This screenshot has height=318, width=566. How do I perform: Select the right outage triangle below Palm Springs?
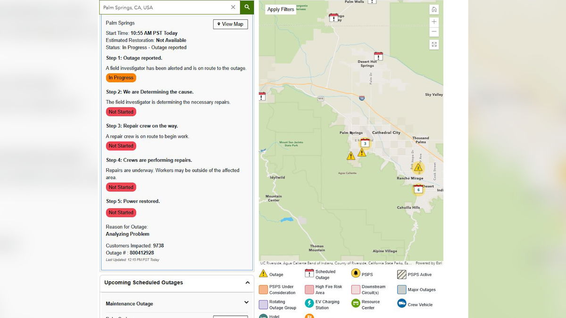362,153
